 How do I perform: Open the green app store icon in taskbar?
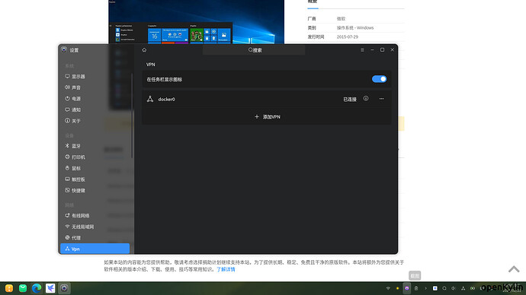(x=23, y=288)
